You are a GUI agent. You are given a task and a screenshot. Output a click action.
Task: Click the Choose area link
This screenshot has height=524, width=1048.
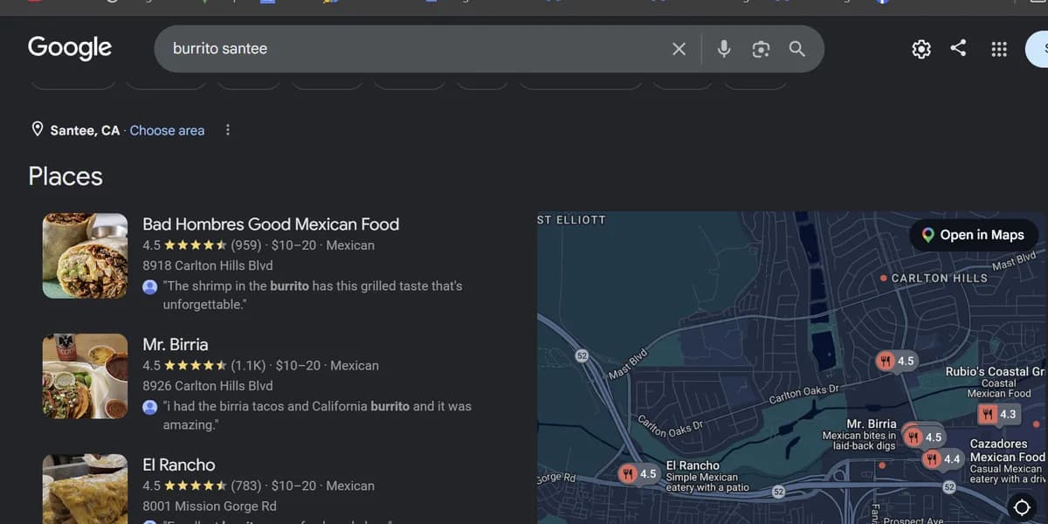click(167, 130)
